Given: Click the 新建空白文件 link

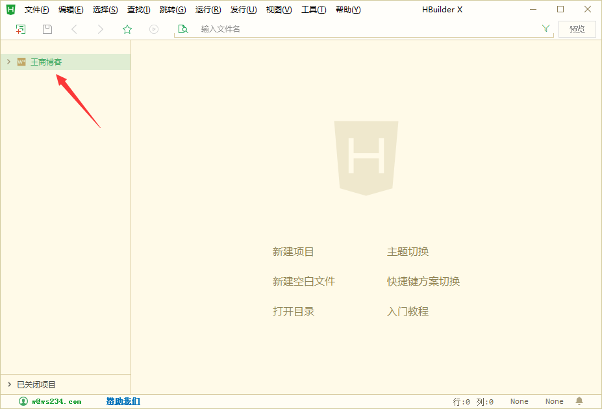Looking at the screenshot, I should pyautogui.click(x=304, y=282).
